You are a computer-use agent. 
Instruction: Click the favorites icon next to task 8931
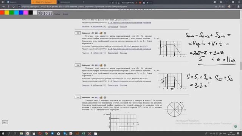tap(101, 33)
